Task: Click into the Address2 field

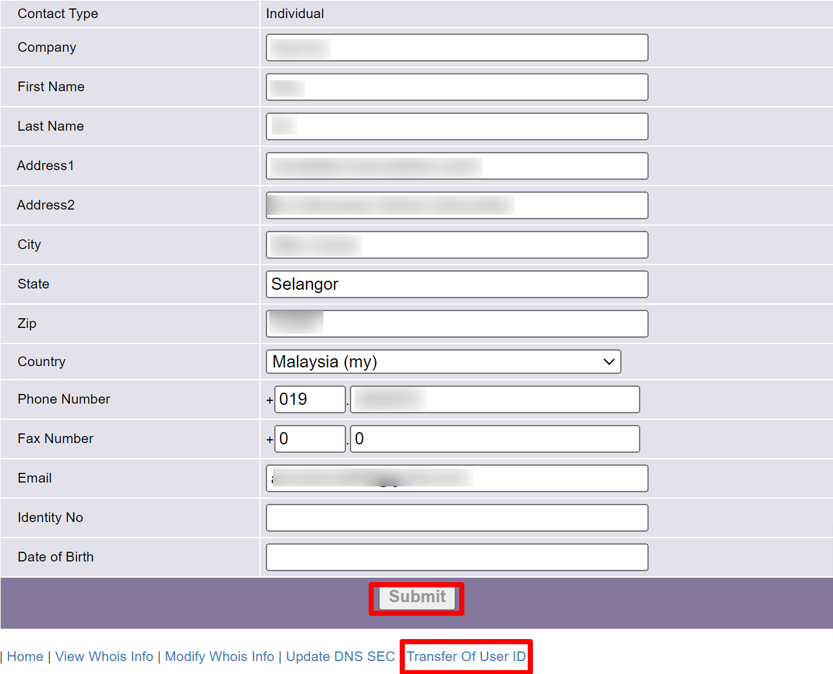Action: pos(457,206)
